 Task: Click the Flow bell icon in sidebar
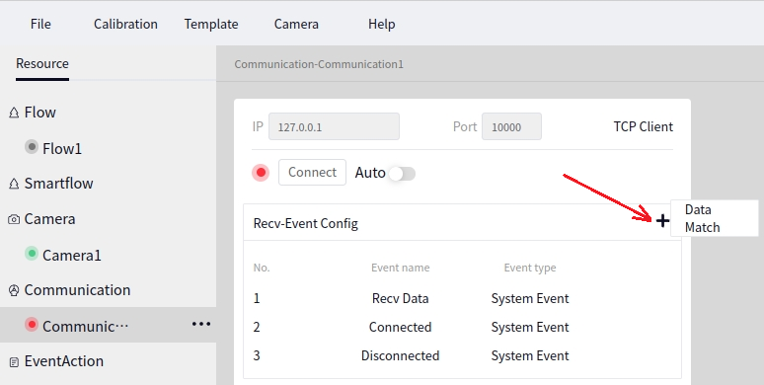[x=14, y=113]
